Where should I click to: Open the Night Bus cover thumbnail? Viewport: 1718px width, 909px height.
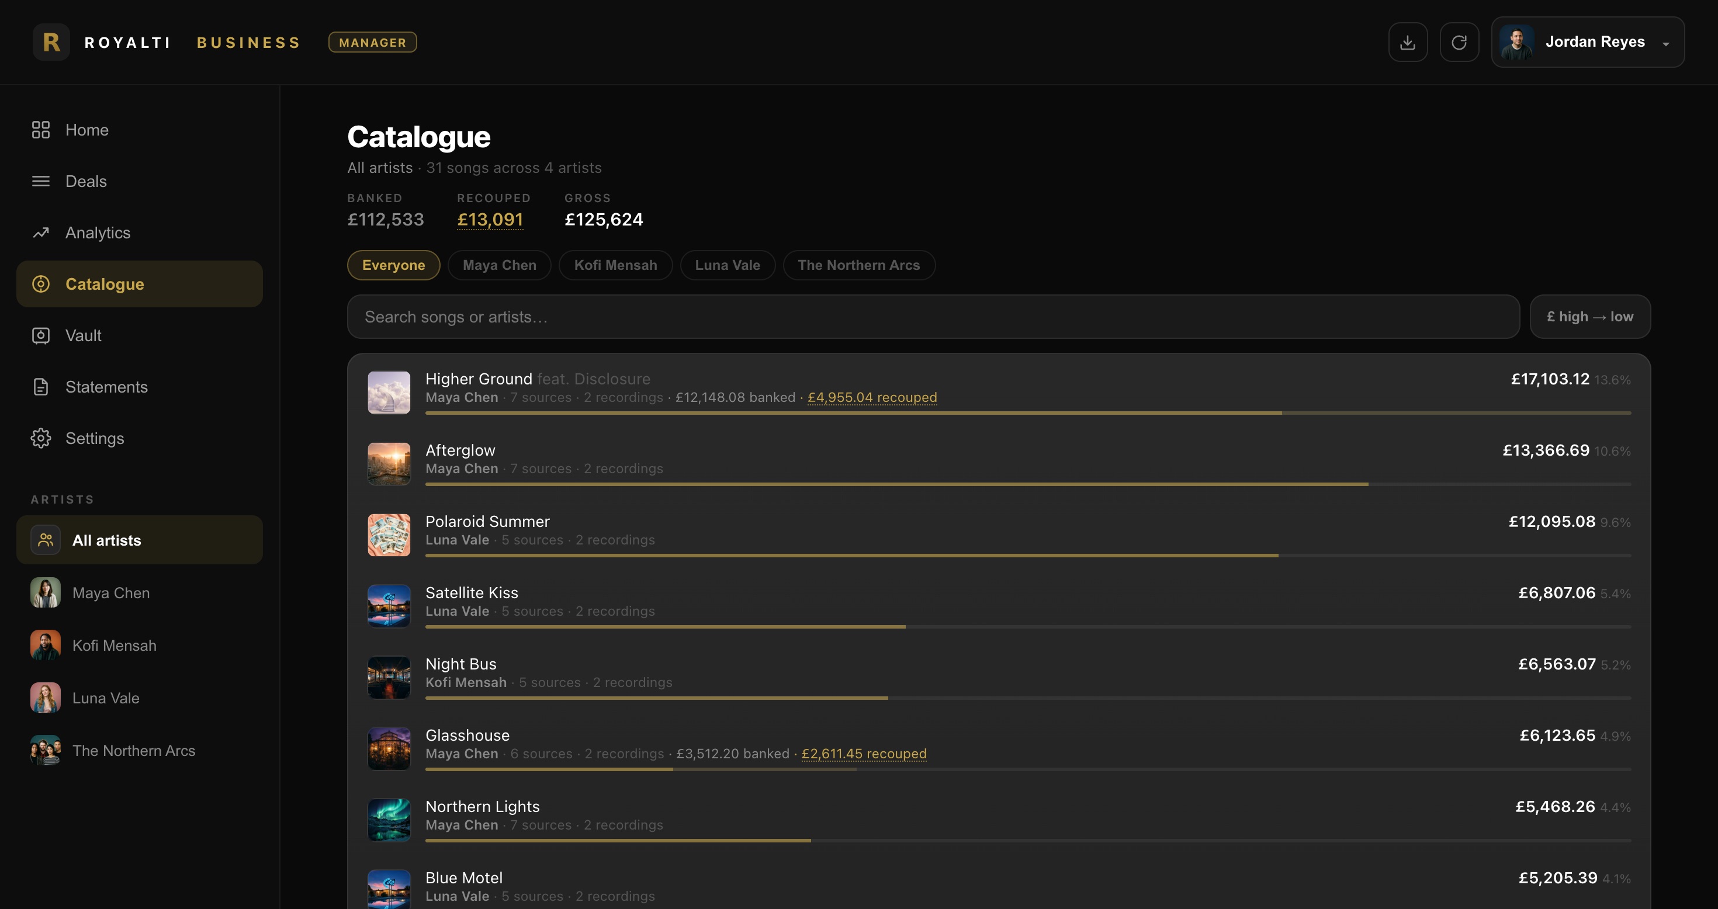pos(389,678)
